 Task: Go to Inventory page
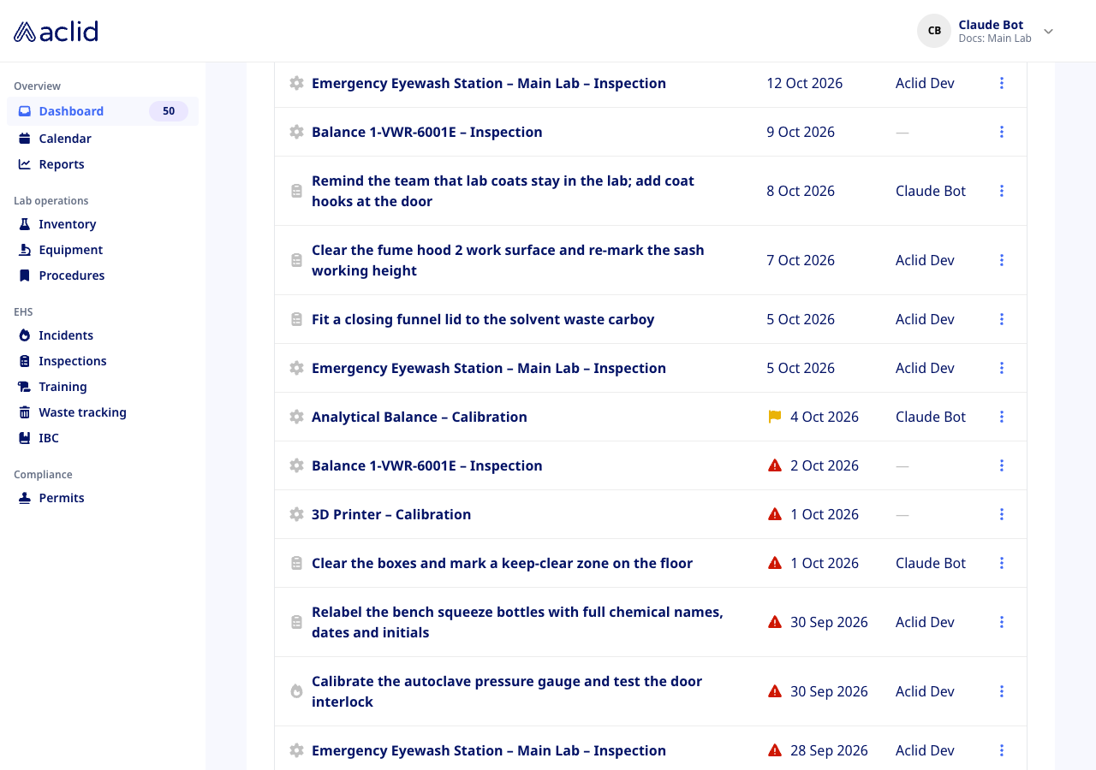click(68, 224)
